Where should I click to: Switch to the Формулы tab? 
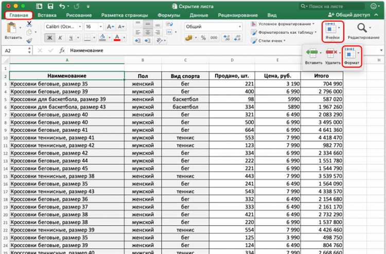pos(169,15)
